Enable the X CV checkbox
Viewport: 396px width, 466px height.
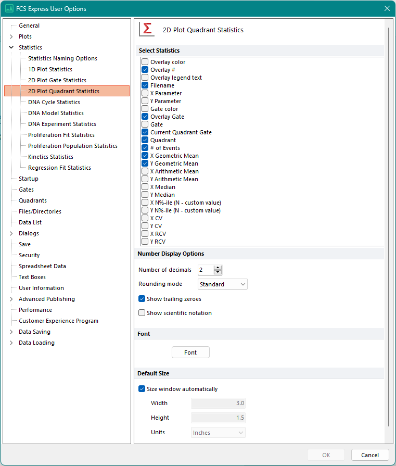click(145, 218)
